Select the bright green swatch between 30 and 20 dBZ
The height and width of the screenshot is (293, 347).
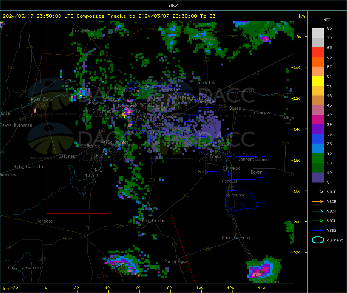[x=318, y=158]
